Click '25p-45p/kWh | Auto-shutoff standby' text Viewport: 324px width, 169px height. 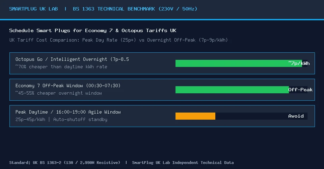pyautogui.click(x=61, y=119)
